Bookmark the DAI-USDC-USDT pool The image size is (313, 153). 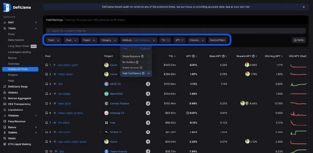tap(47, 65)
